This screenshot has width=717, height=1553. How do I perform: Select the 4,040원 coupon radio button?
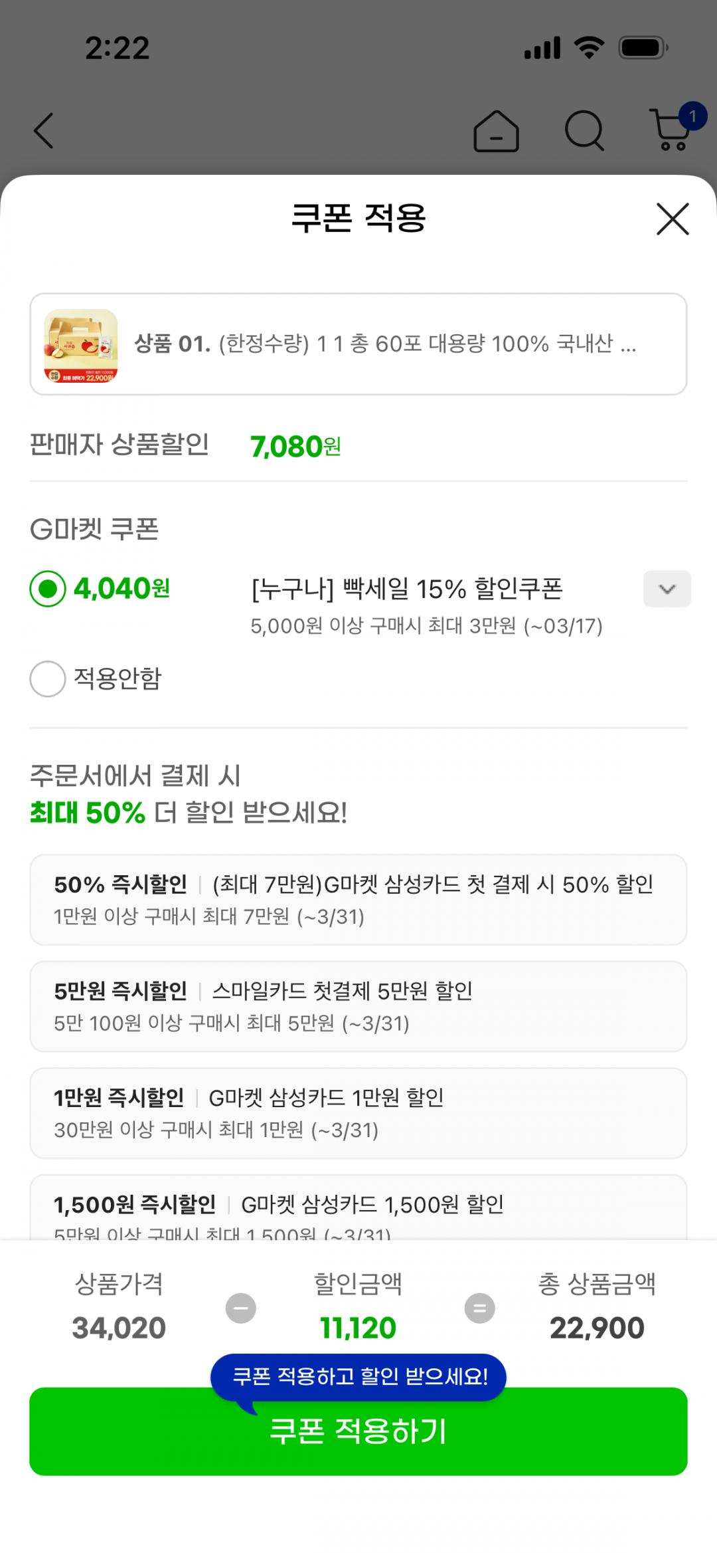(x=48, y=589)
